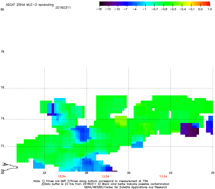Click the -0.1 color bar label

(x=191, y=9)
